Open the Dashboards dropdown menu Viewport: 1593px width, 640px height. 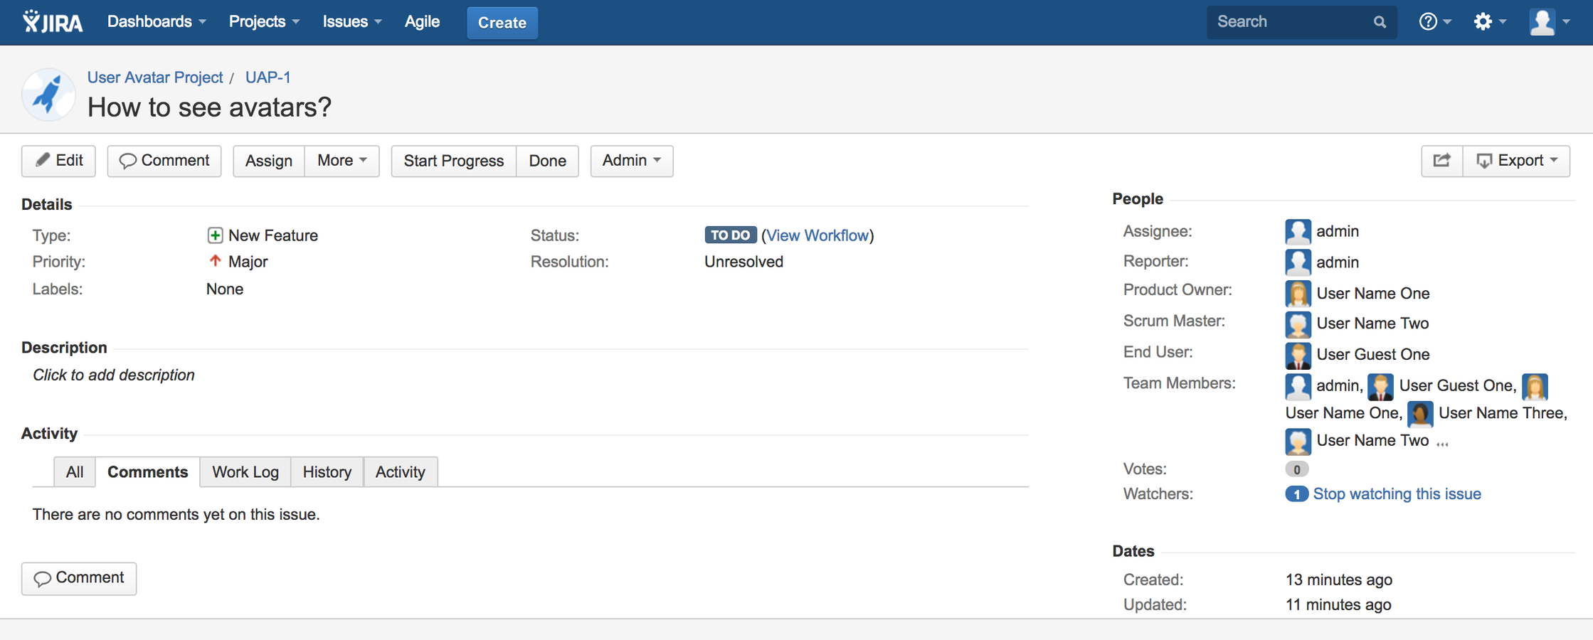(x=157, y=21)
